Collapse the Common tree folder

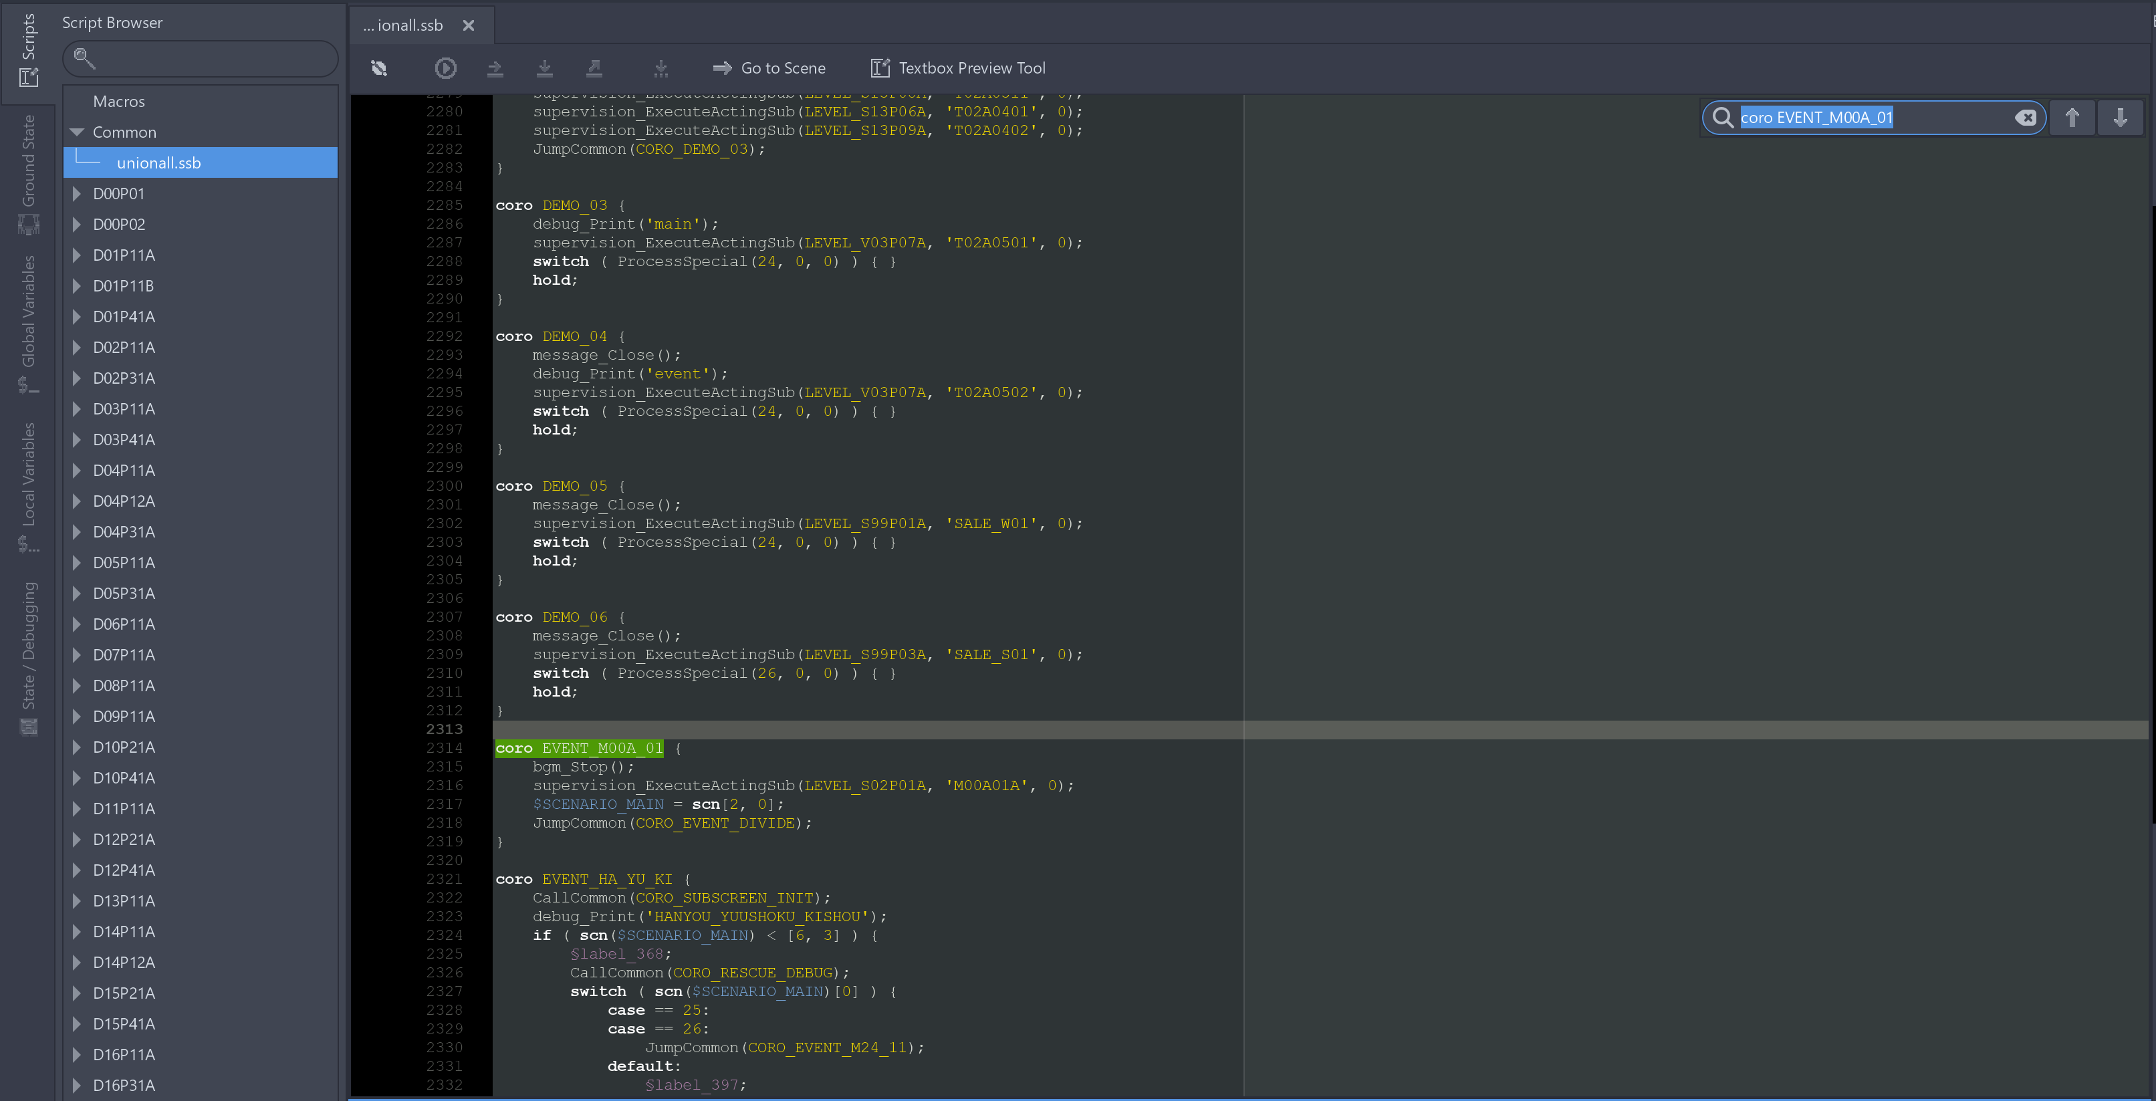pos(78,132)
